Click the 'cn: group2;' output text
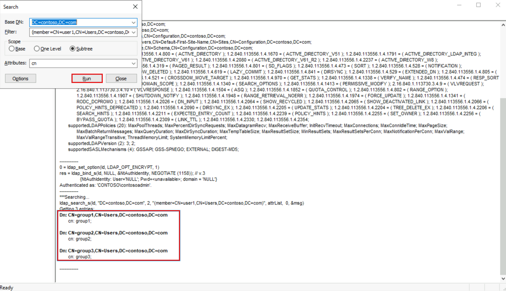Viewport: 506px width, 291px height. click(80, 239)
